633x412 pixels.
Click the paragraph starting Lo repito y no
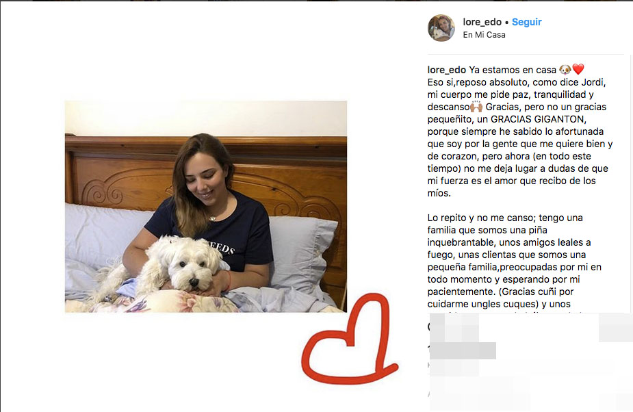pyautogui.click(x=515, y=261)
